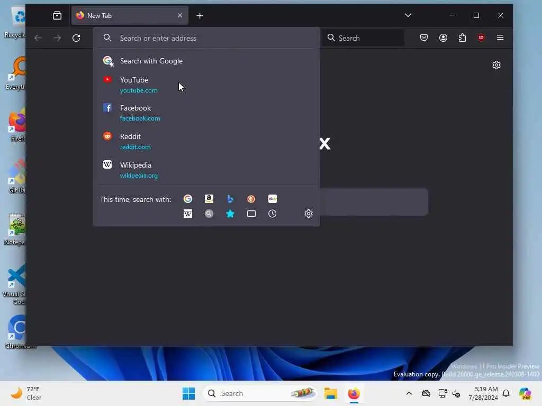Search open tabs with the tab icon
The image size is (542, 406).
[x=251, y=214]
